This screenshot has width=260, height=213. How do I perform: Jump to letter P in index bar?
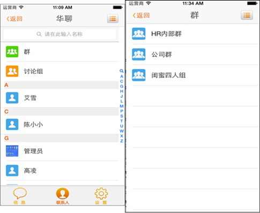pyautogui.click(x=122, y=111)
